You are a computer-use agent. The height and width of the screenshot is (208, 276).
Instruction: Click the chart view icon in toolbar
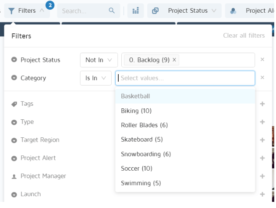135,11
